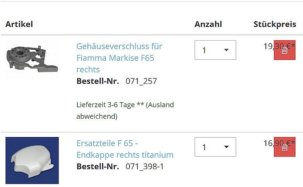Click Bestell-Nr. label of Gehäuseverschluss item
The image size is (303, 187).
pos(97,81)
